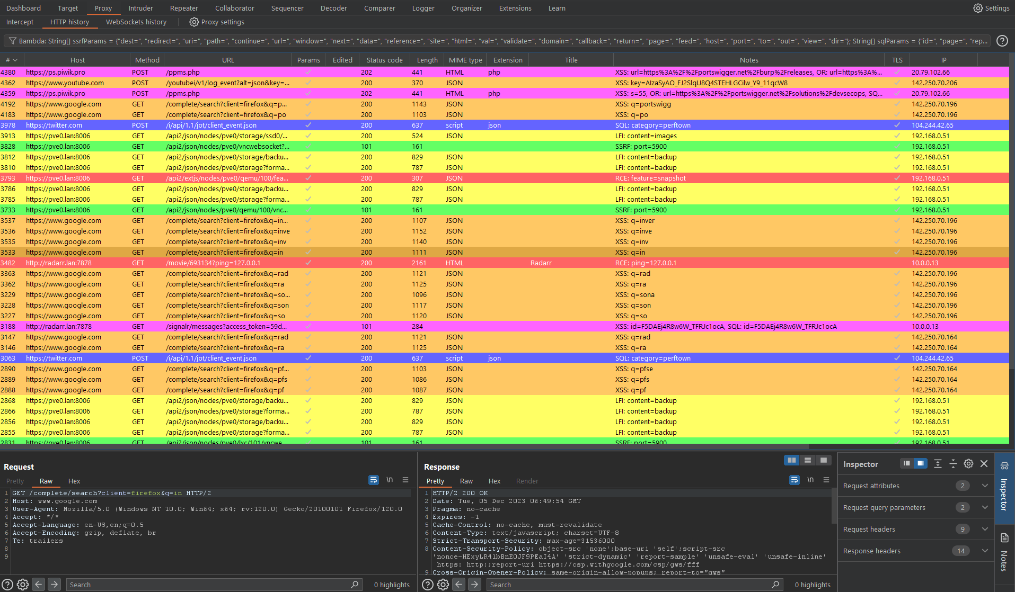
Task: Open the Notes side panel
Action: pyautogui.click(x=1004, y=553)
